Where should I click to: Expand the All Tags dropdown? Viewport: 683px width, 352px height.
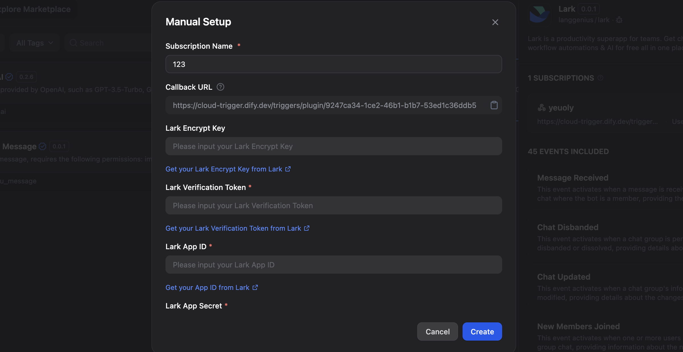pyautogui.click(x=34, y=43)
